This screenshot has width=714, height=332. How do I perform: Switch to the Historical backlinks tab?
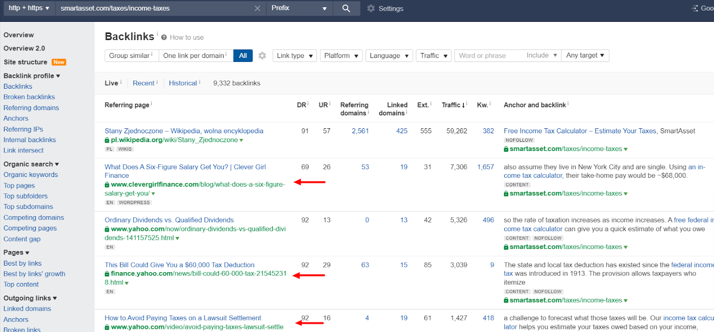(x=183, y=83)
